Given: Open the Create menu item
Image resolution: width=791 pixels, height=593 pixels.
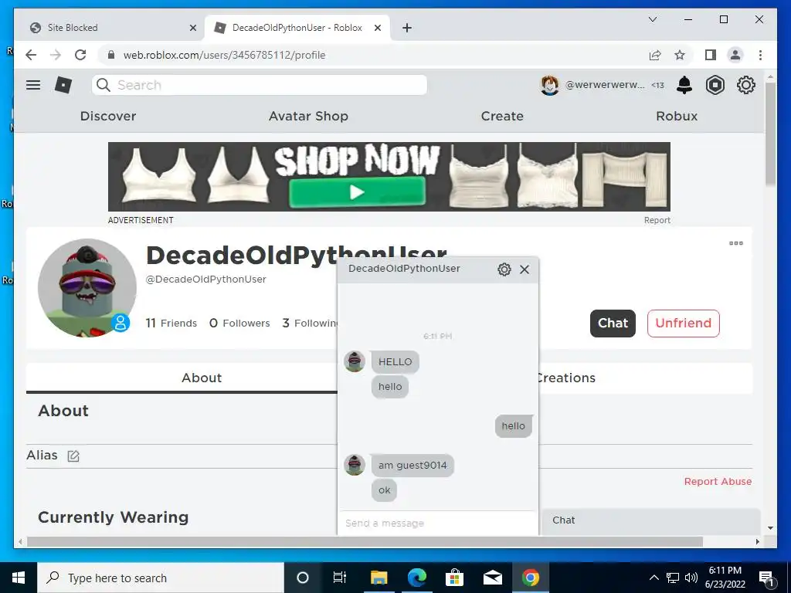Looking at the screenshot, I should pyautogui.click(x=502, y=116).
